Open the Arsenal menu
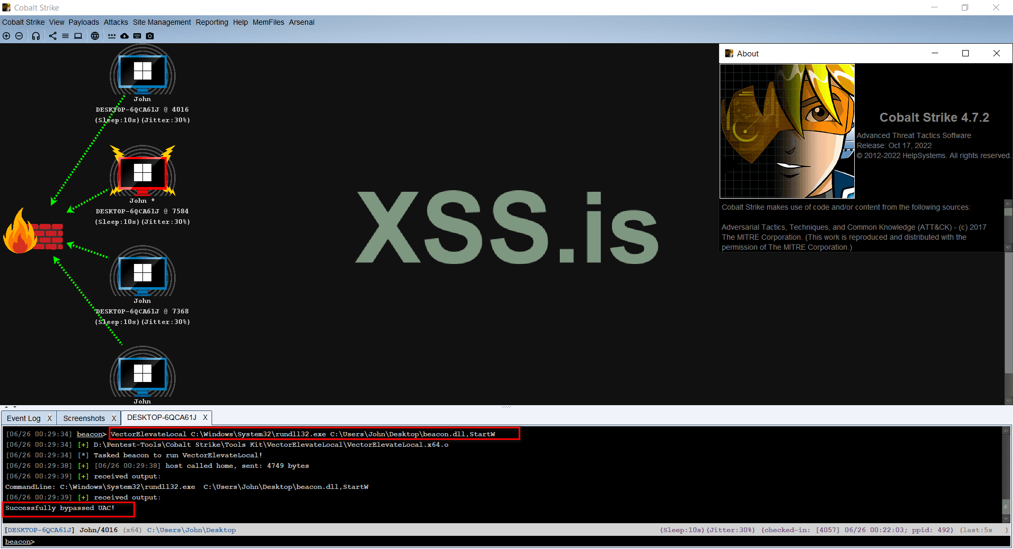 [x=302, y=22]
